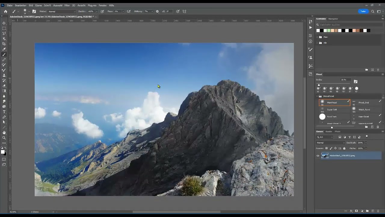Click the AdobeStock layer thumbnail
Screen dimensions: 385x217
325,156
